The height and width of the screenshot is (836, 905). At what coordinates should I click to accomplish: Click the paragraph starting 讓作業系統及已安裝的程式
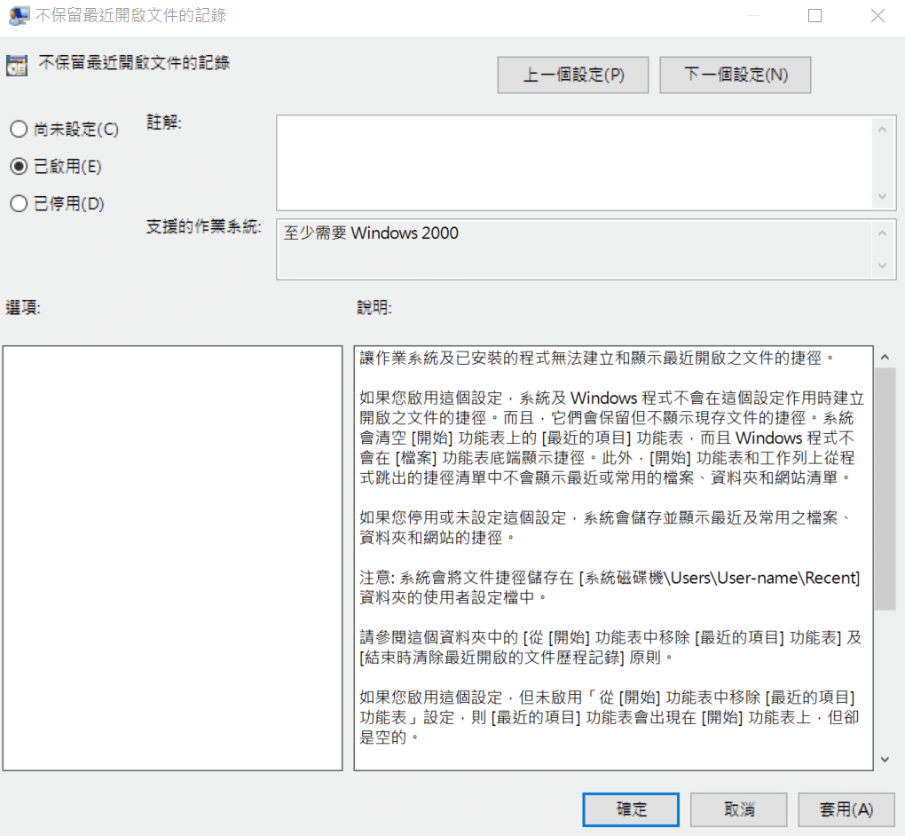597,359
